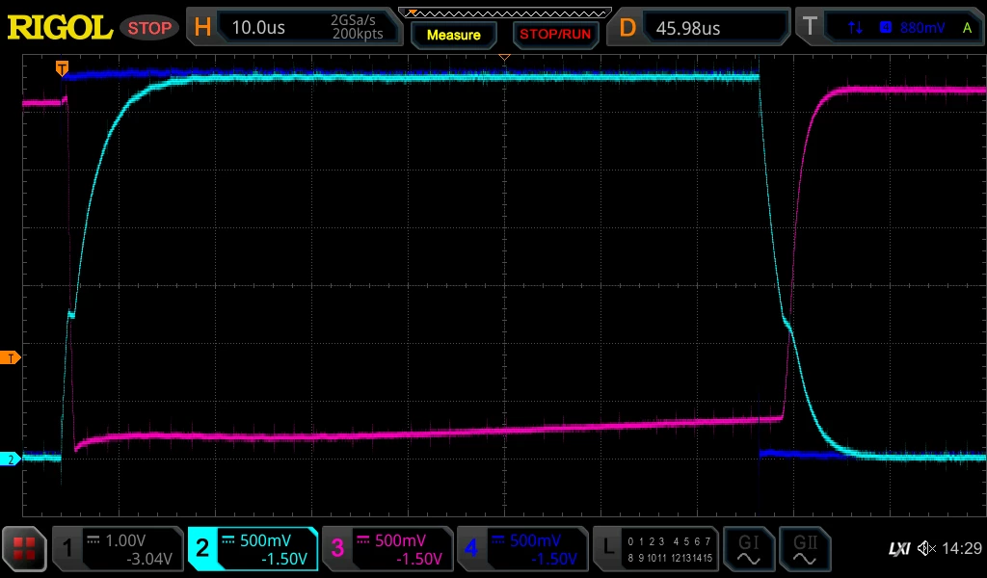Open function generator GI

tap(748, 549)
